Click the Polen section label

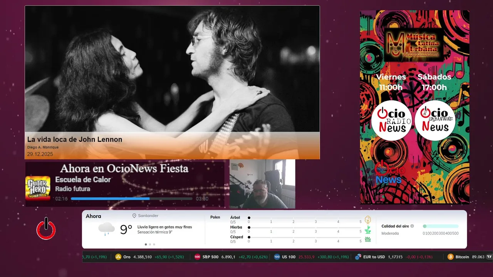pos(215,217)
